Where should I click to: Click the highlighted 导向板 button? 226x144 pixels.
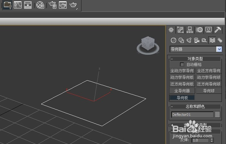182,98
